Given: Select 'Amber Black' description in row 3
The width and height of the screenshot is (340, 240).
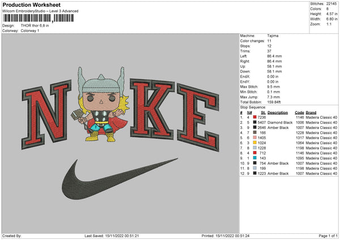Looking at the screenshot, I should (x=278, y=127).
